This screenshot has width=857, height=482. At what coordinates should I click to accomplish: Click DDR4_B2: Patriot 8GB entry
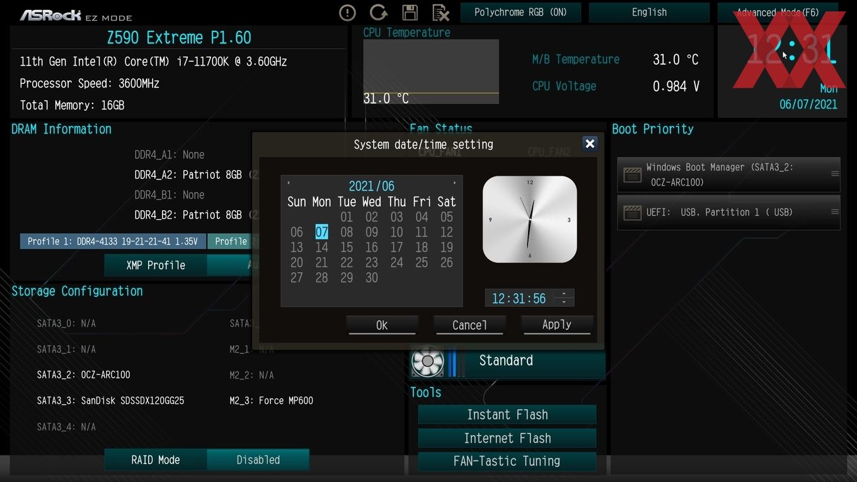point(188,215)
